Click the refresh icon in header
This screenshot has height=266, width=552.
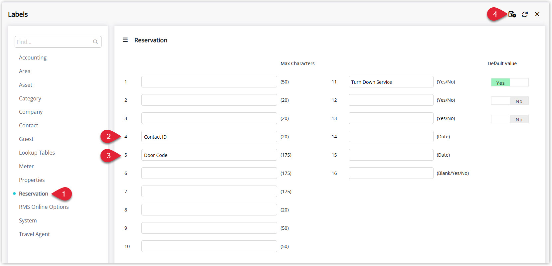tap(525, 14)
